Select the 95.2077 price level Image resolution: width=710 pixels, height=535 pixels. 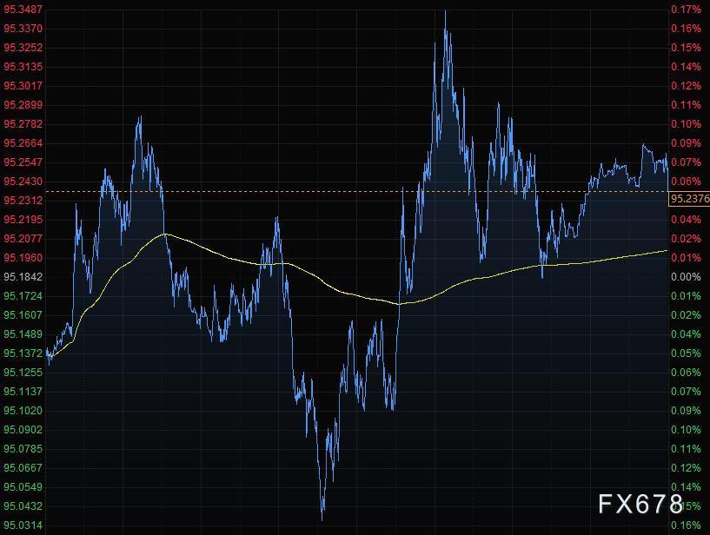tap(23, 239)
